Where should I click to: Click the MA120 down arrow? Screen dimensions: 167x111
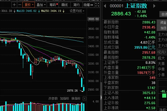[x=39, y=11]
